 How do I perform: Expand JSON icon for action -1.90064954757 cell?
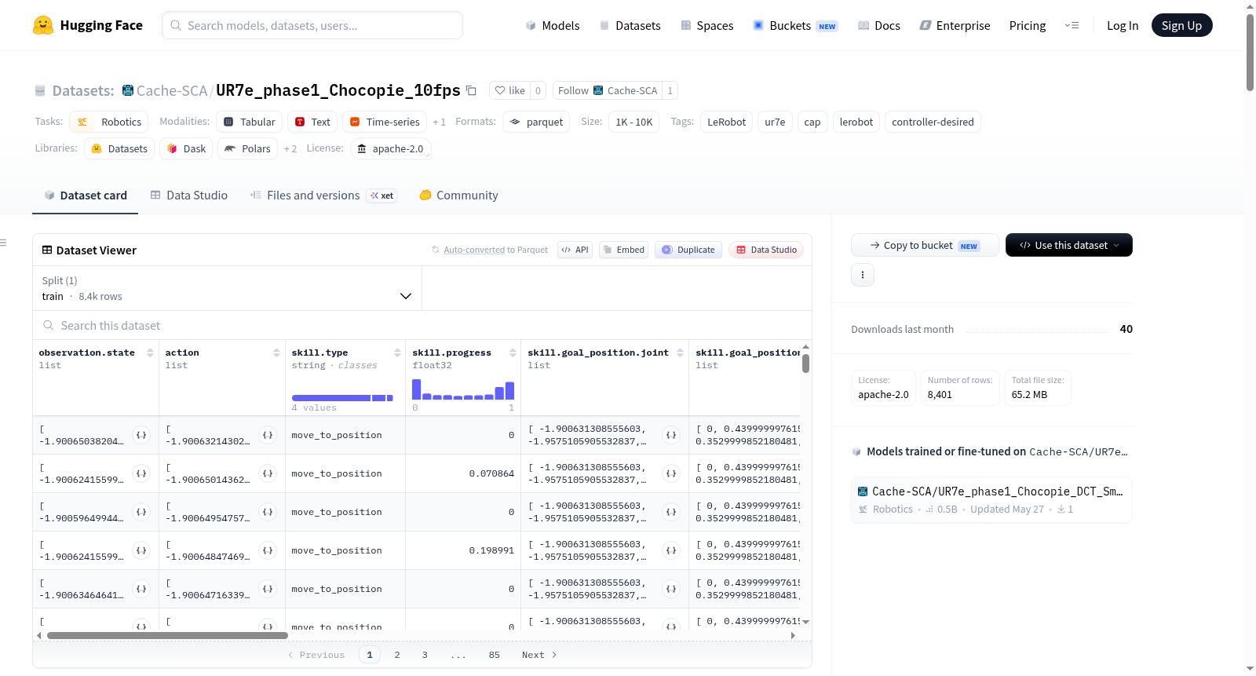[x=268, y=512]
